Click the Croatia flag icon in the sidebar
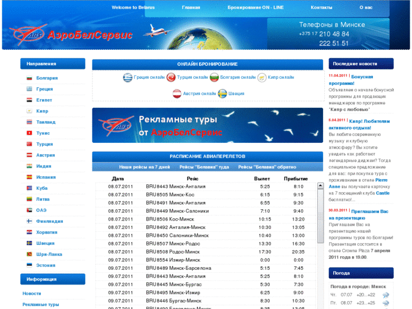Image resolution: width=412 pixels, height=309 pixels. [x=29, y=232]
